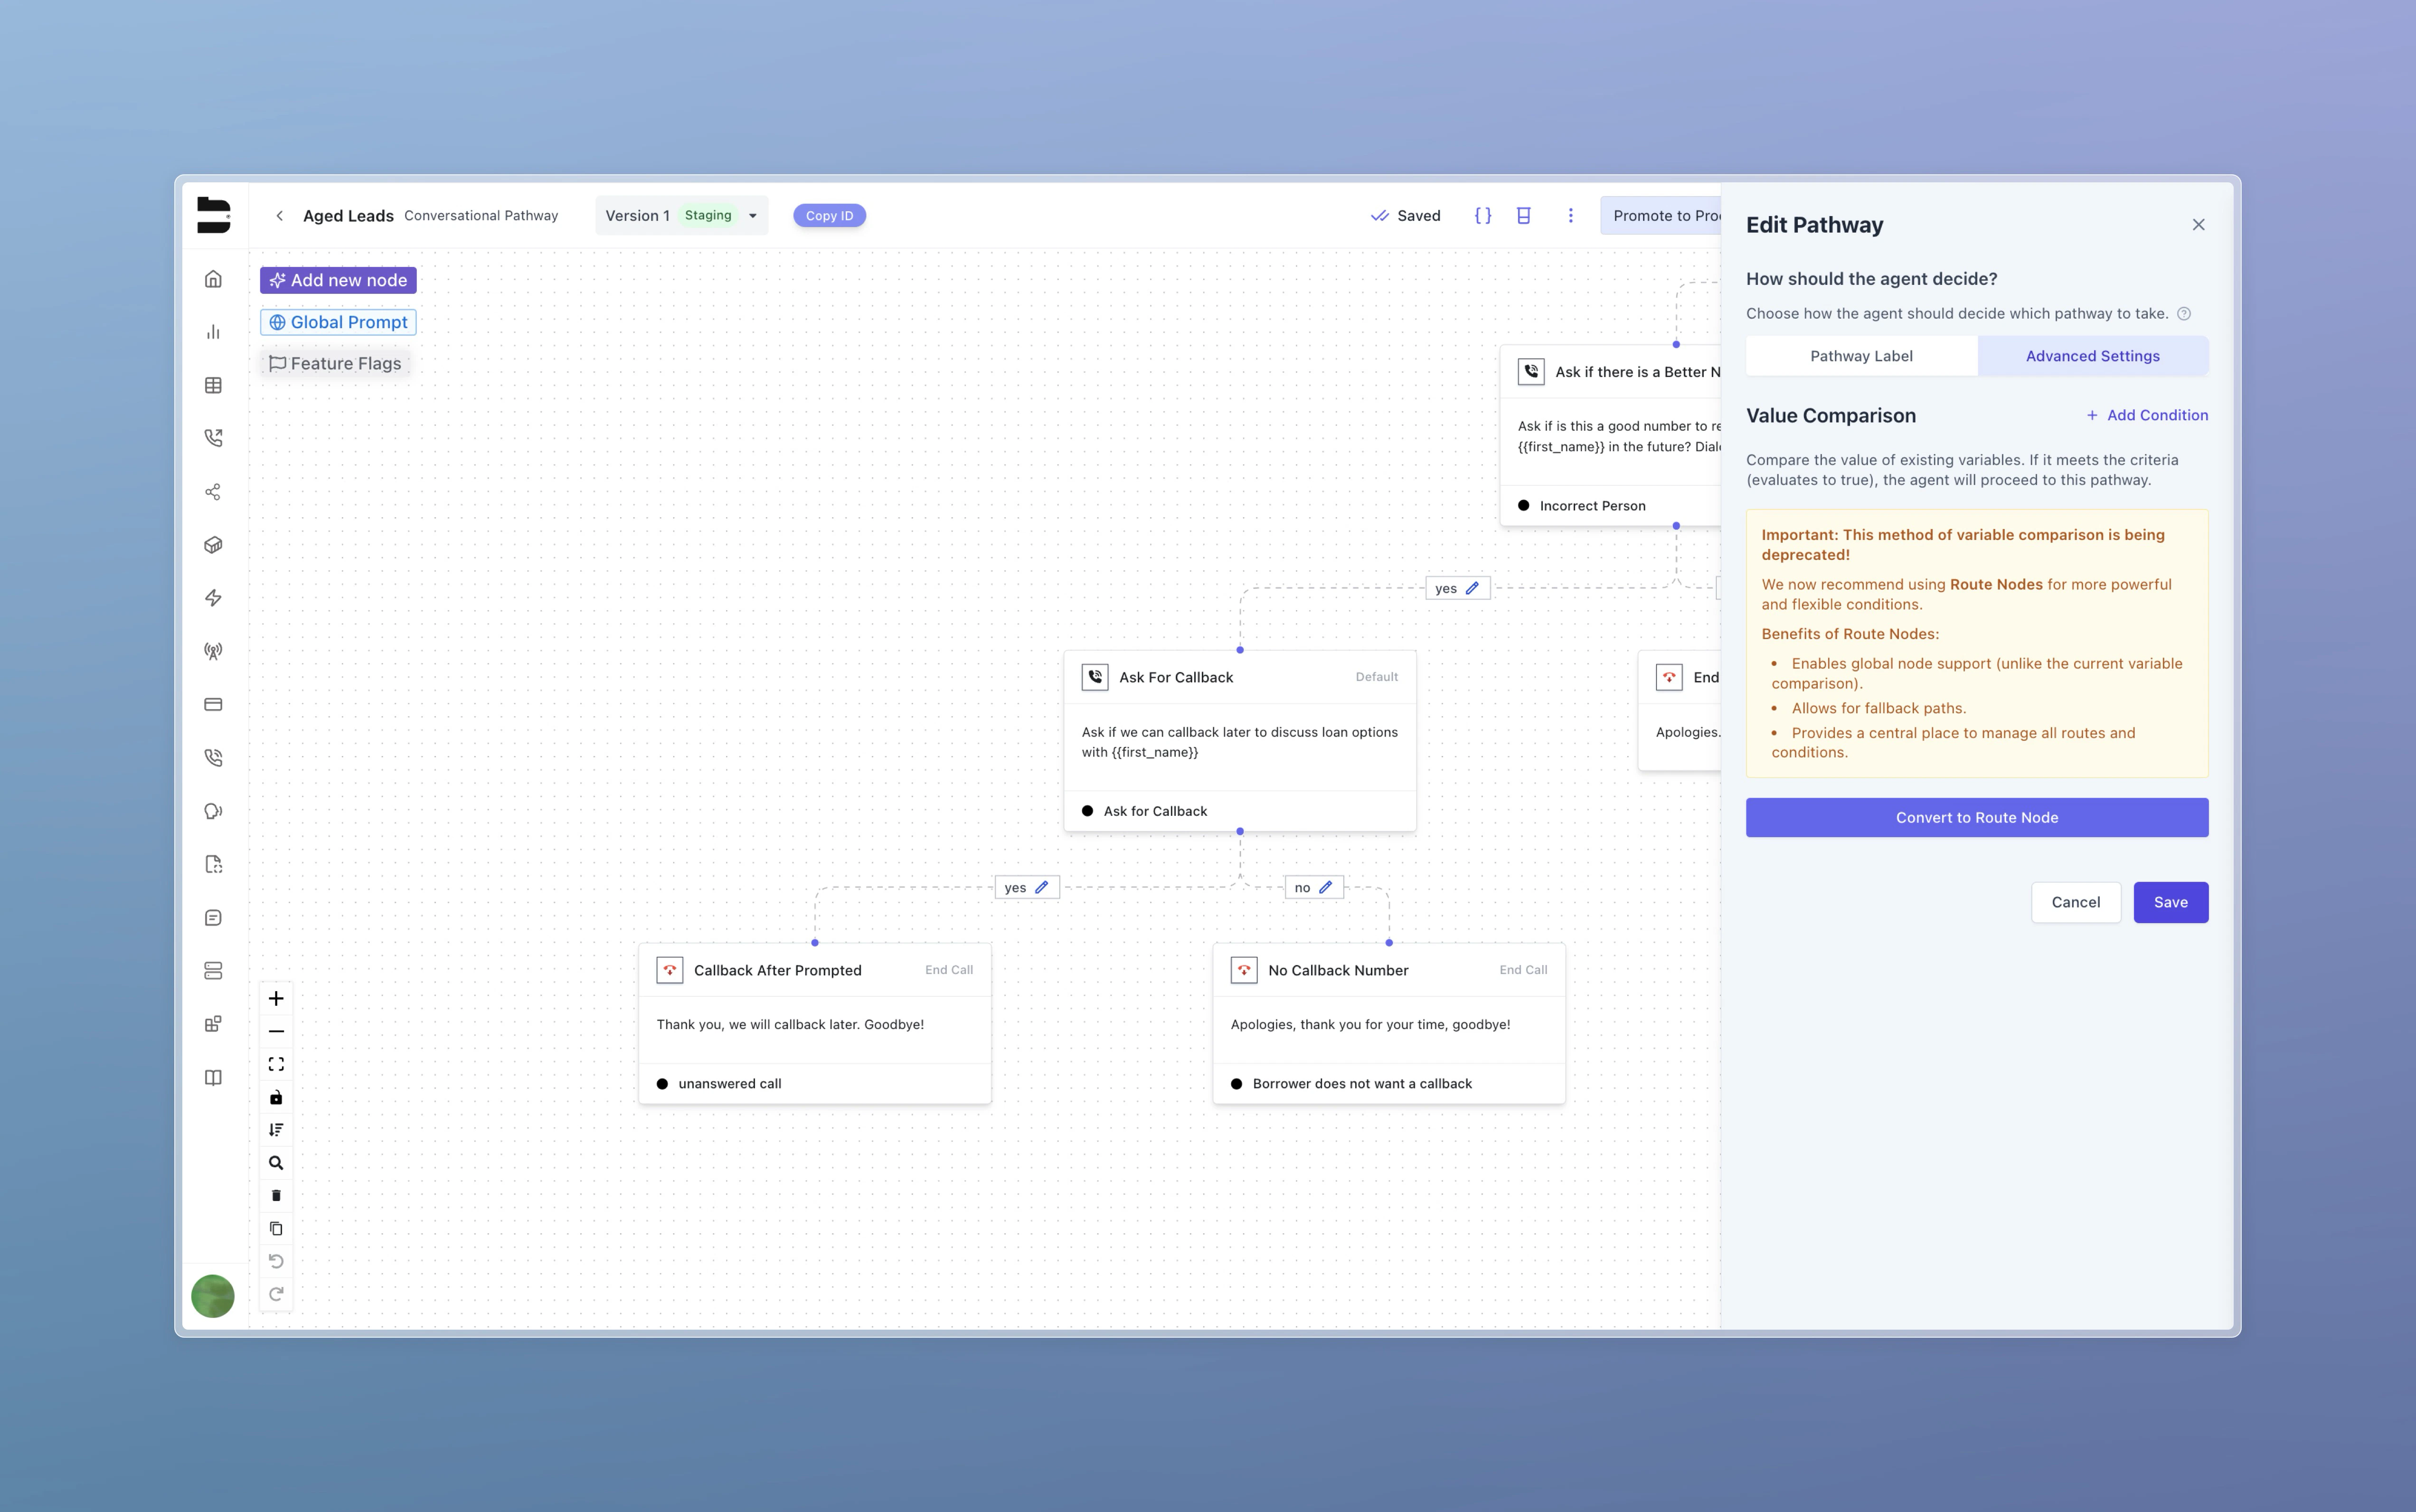The height and width of the screenshot is (1512, 2416).
Task: Open the lightning bolt sidebar icon
Action: click(213, 598)
